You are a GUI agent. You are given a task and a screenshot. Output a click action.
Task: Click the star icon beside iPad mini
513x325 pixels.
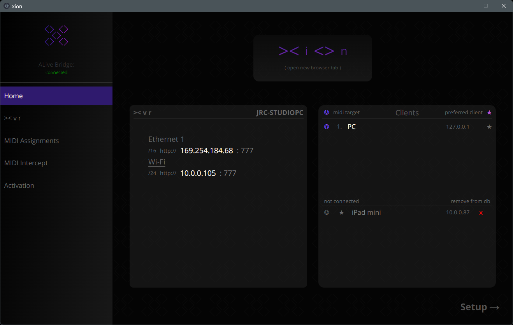pyautogui.click(x=341, y=212)
